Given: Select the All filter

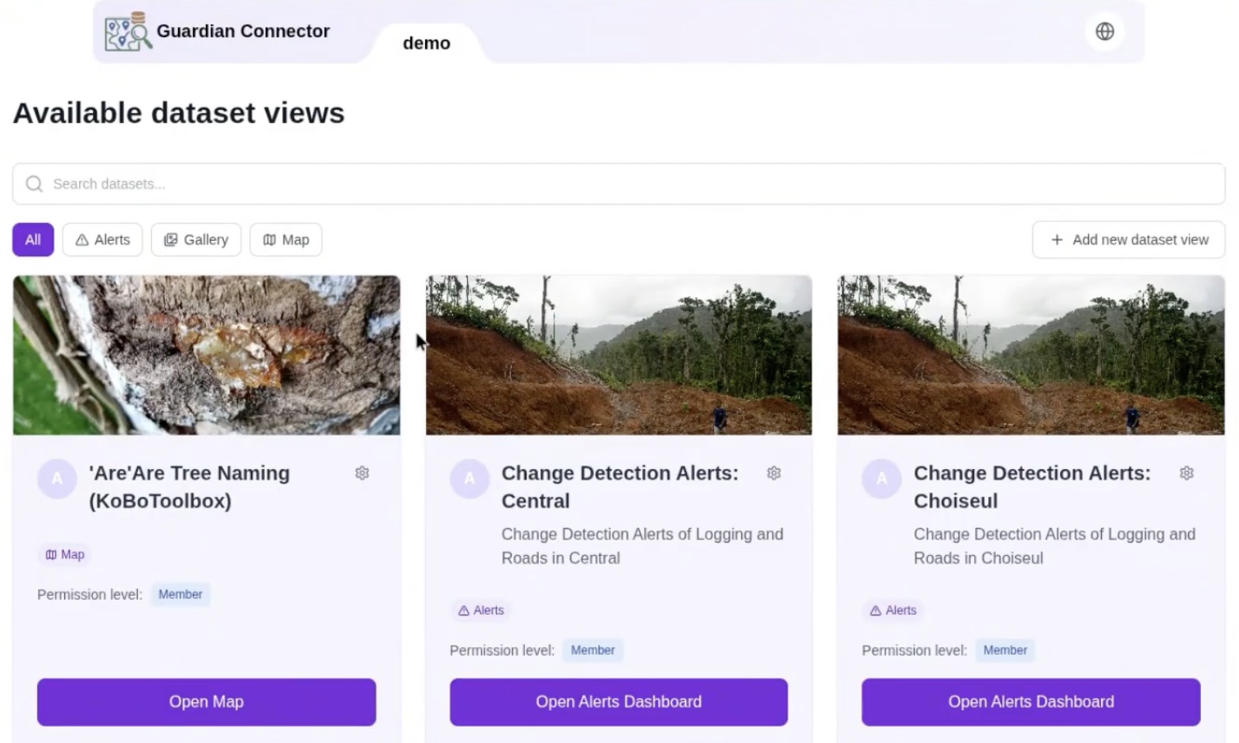Looking at the screenshot, I should (33, 240).
